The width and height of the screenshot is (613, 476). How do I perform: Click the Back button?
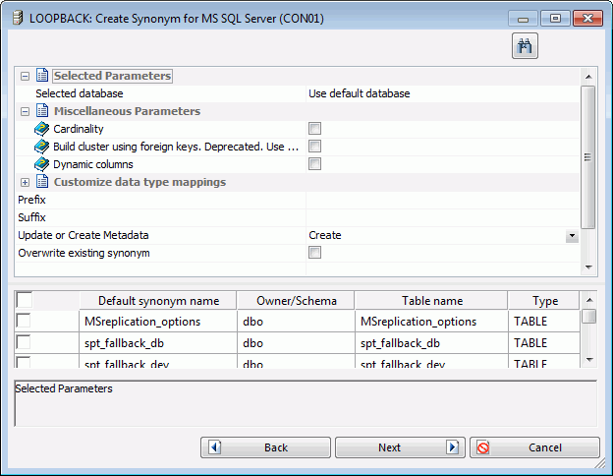coord(265,447)
